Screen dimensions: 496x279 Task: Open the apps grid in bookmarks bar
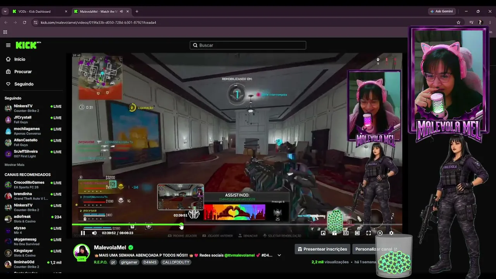click(5, 32)
